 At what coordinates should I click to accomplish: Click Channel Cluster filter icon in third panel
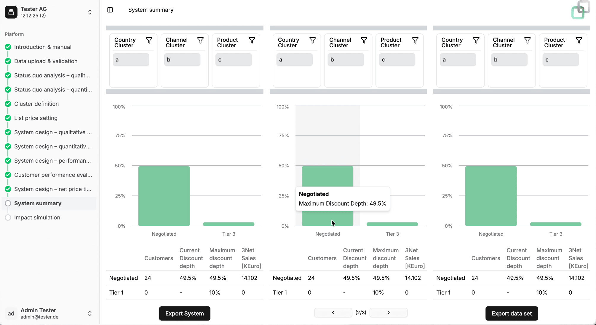click(x=527, y=40)
